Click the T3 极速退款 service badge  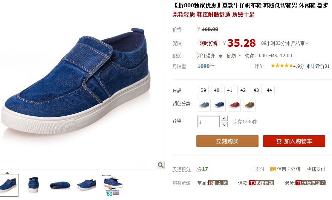261,183
